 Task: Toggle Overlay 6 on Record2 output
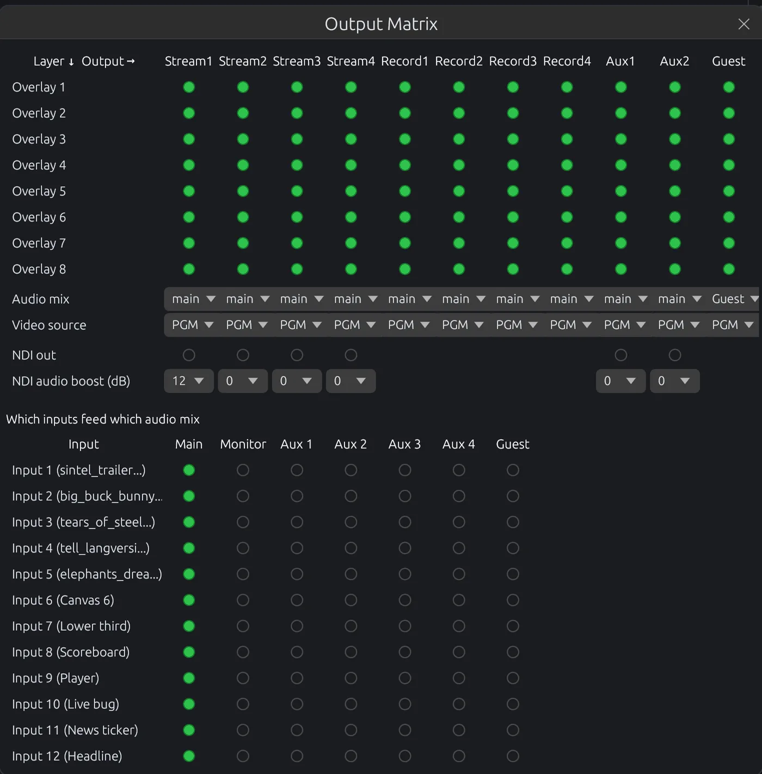459,217
